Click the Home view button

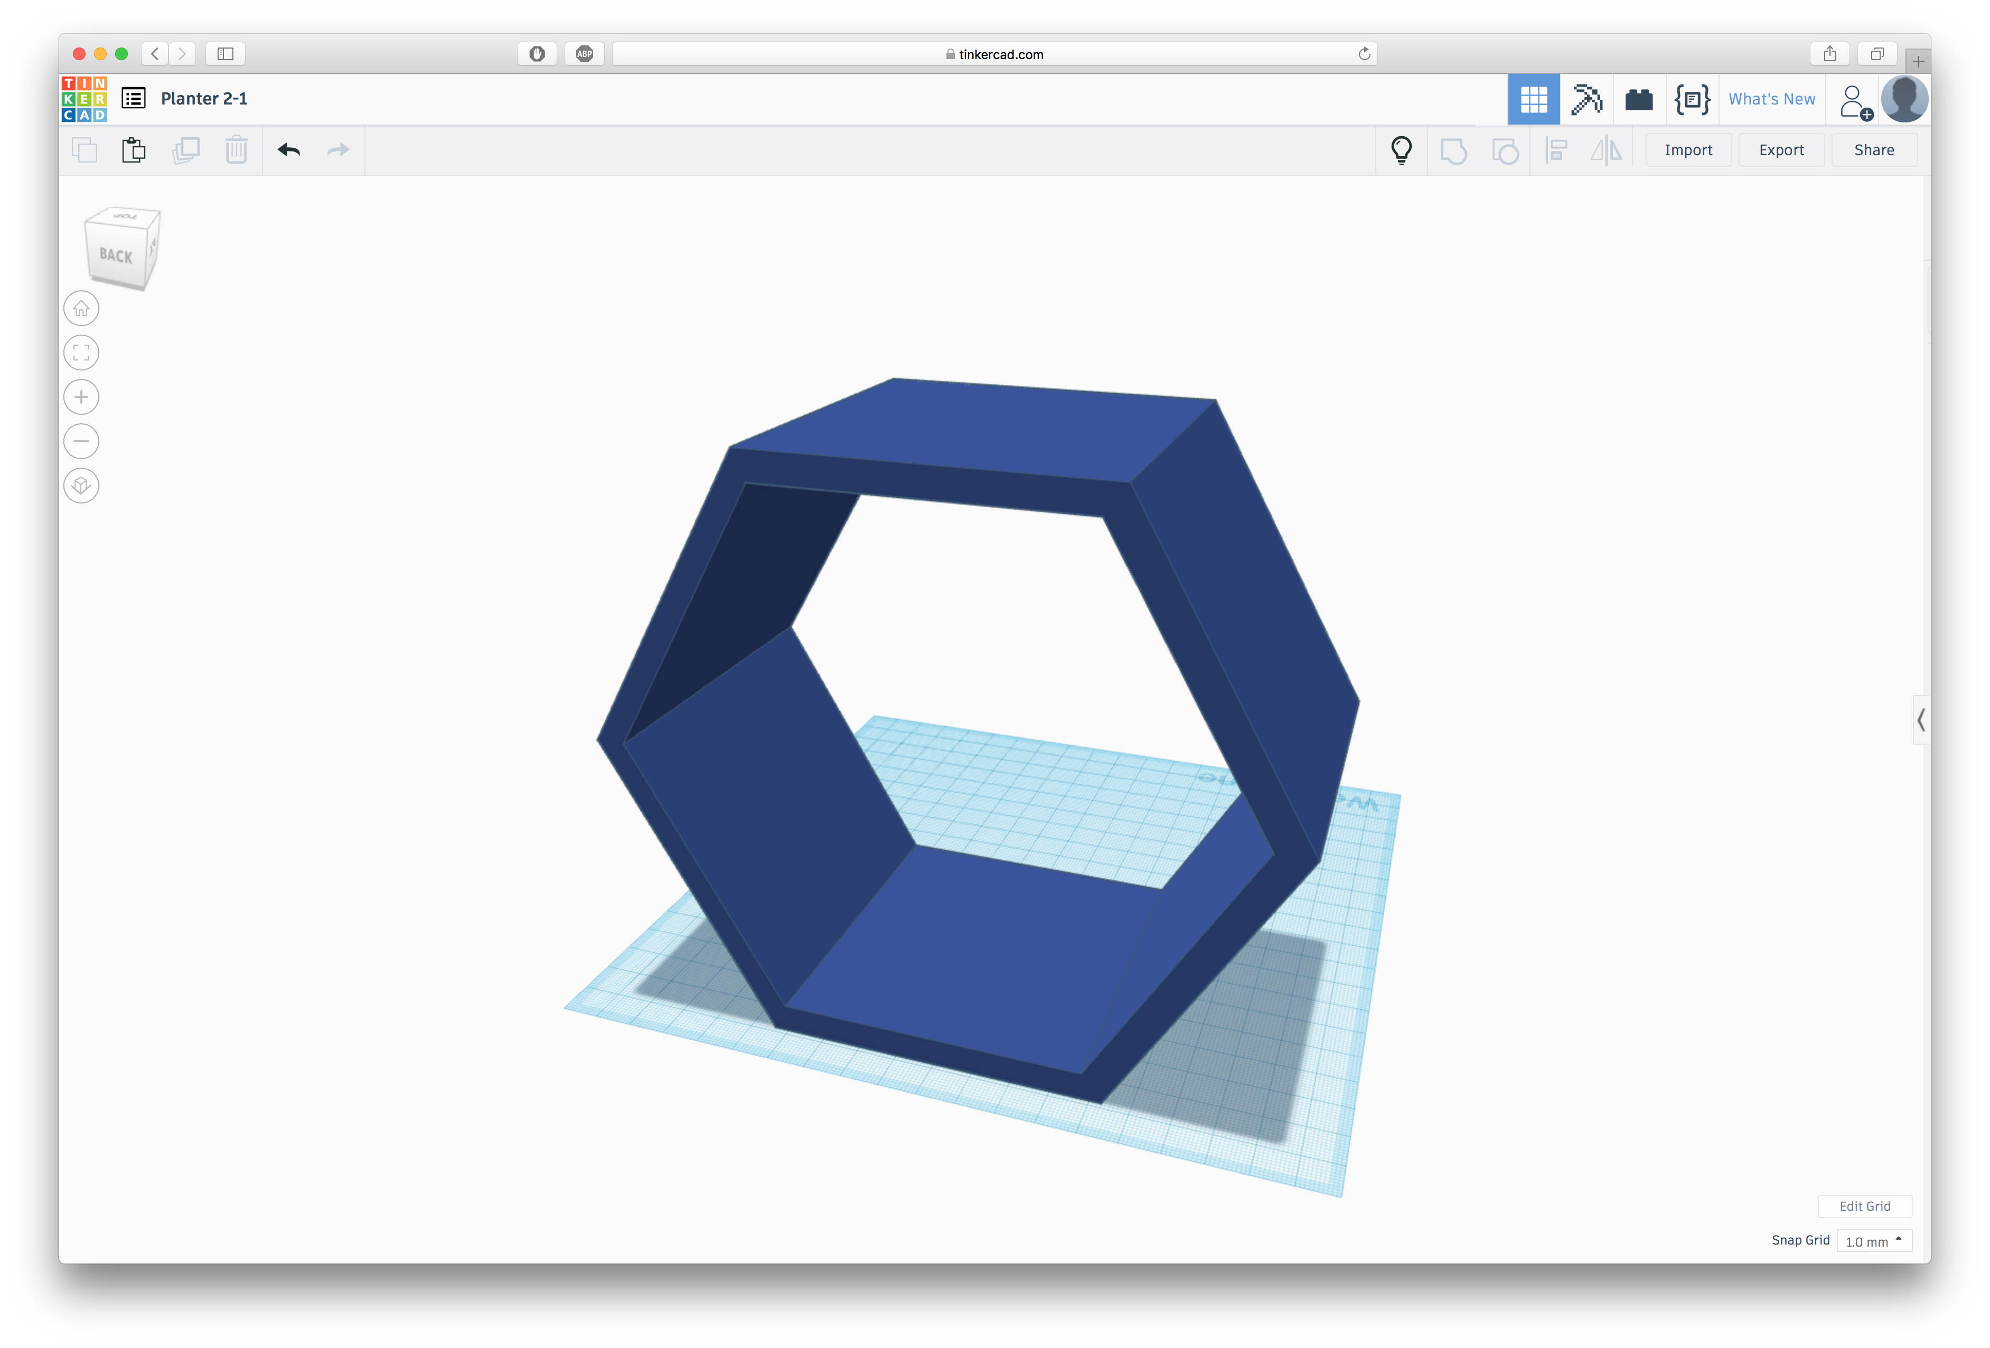coord(81,308)
